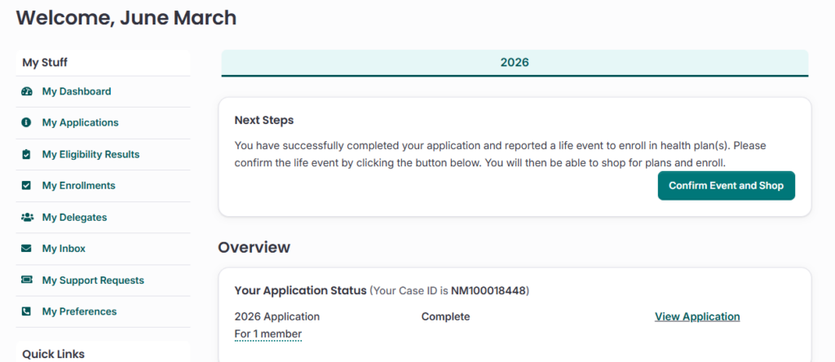Open My Support Requests
Viewport: 835px width, 362px height.
[x=93, y=280]
